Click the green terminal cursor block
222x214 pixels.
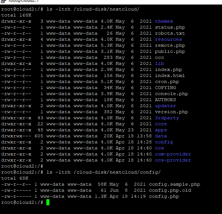pyautogui.click(x=48, y=202)
